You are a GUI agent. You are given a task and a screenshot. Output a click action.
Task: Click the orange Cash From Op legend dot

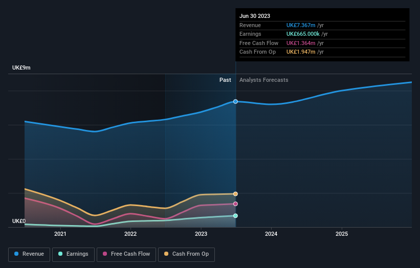(x=166, y=254)
